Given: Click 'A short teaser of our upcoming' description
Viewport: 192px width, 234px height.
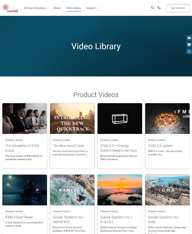Looking at the screenshot, I should [x=24, y=224].
